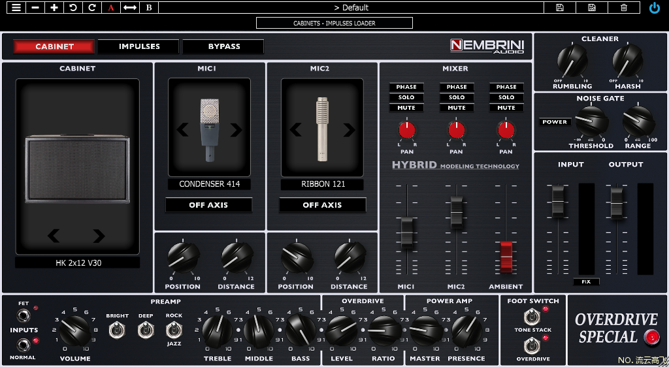Screen dimensions: 669x367
Task: Toggle PHASE on the MIC1 channel
Action: [406, 87]
